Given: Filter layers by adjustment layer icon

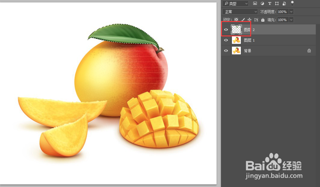Looking at the screenshot, I should (262, 3).
